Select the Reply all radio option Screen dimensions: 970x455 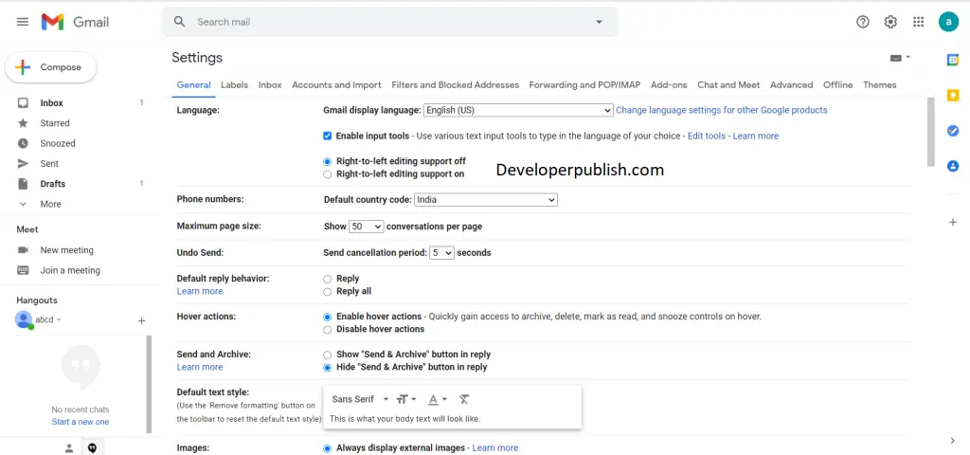(327, 291)
